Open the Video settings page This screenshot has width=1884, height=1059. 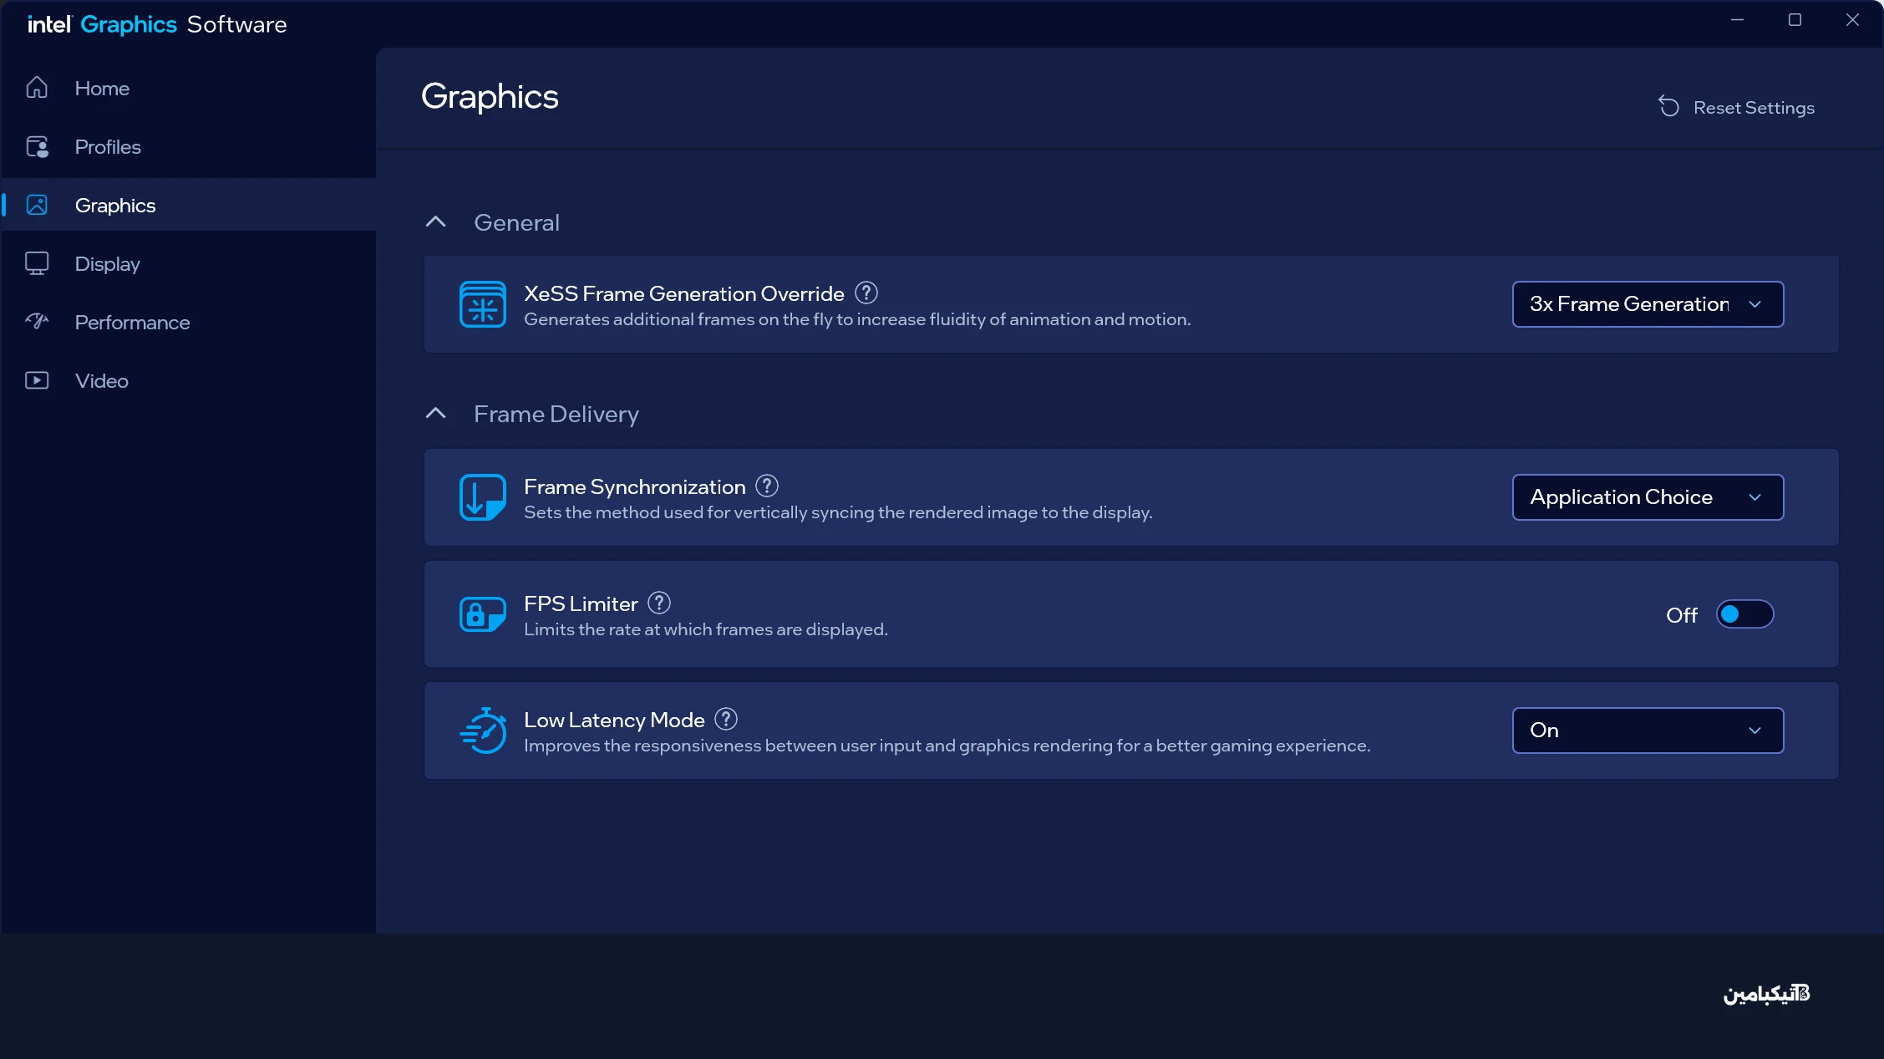click(x=101, y=381)
